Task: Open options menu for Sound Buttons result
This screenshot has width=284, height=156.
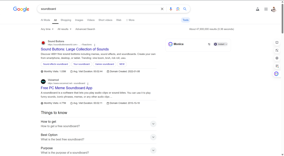Action: (95, 45)
